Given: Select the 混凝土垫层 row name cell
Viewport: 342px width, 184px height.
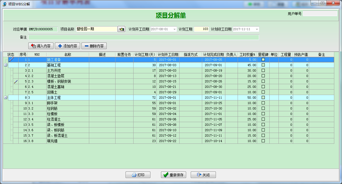Looking at the screenshot, I should point(67,76).
